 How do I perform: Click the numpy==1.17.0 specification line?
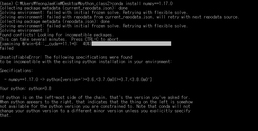click(x=78, y=80)
